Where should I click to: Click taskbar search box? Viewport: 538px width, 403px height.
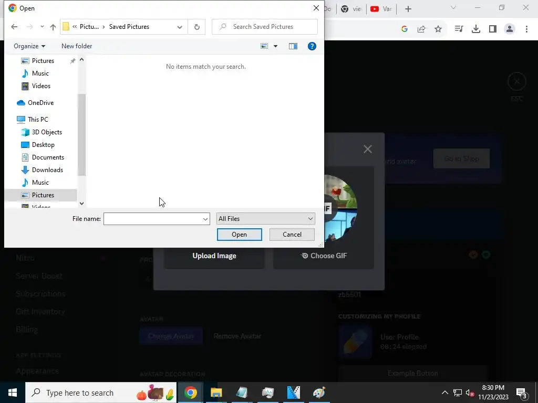101,393
